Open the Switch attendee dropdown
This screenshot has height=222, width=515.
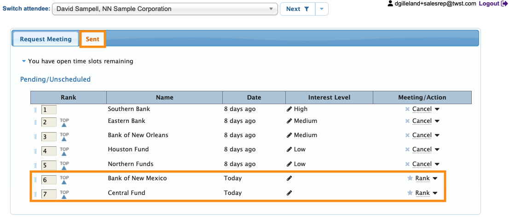pyautogui.click(x=165, y=9)
